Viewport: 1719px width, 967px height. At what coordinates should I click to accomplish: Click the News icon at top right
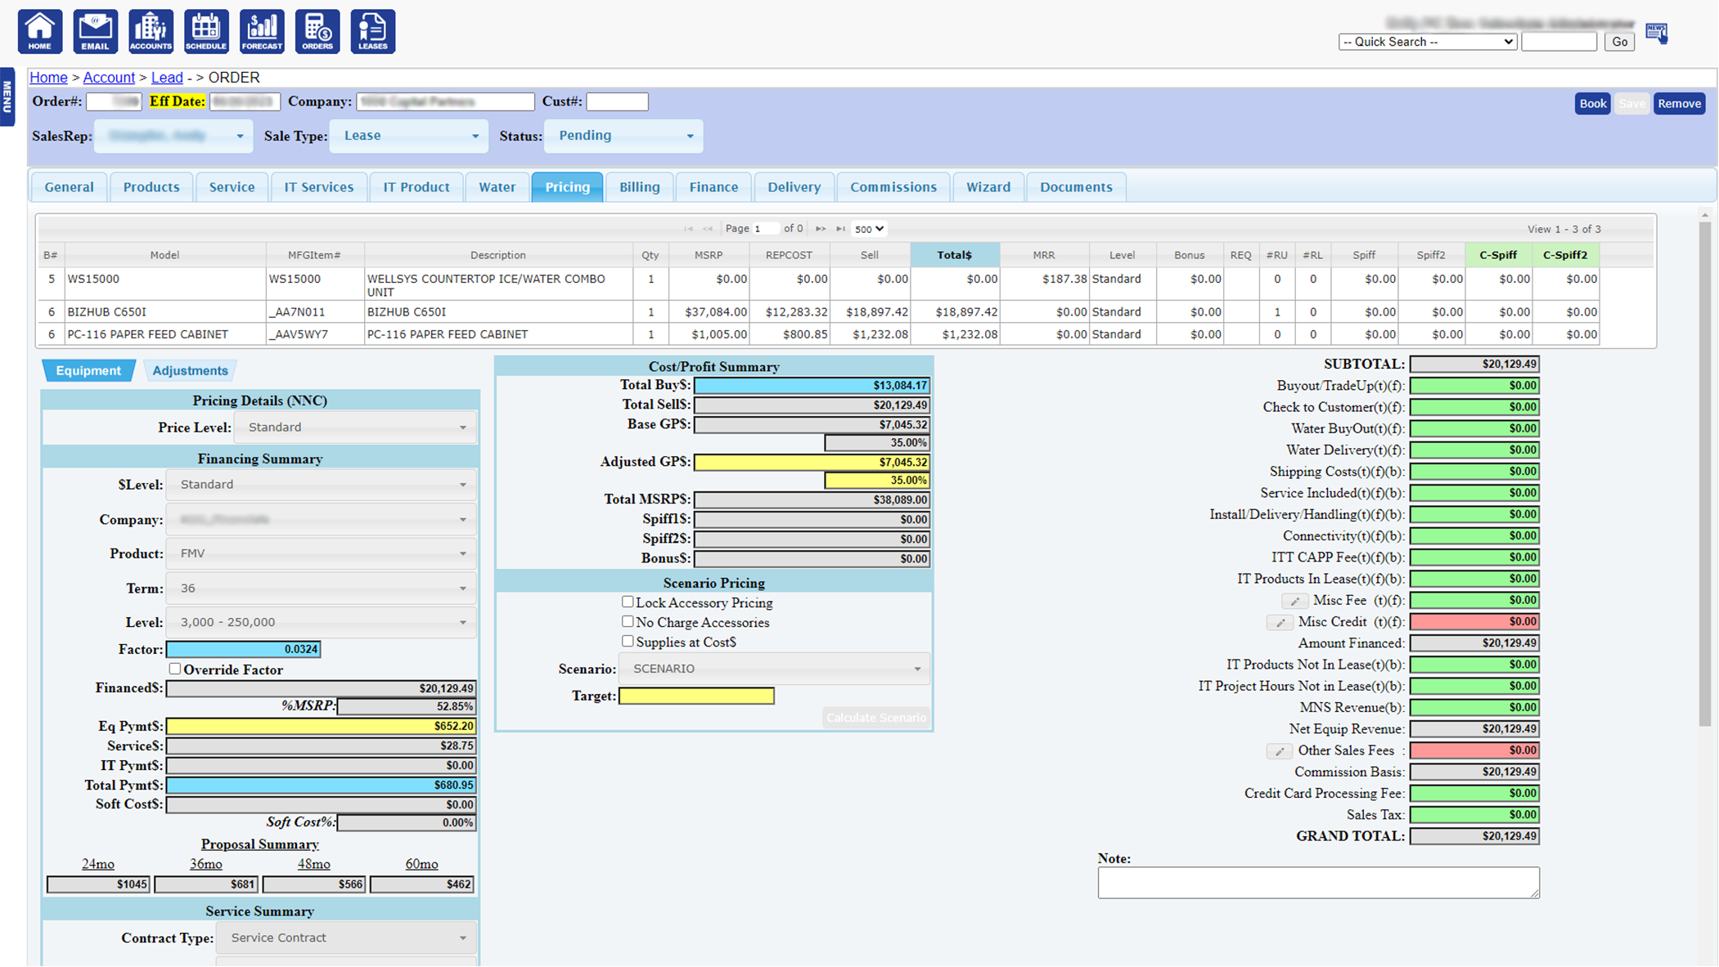click(1656, 34)
